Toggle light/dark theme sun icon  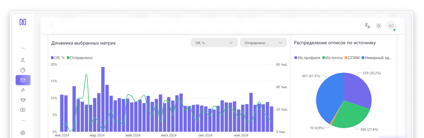coord(379,26)
